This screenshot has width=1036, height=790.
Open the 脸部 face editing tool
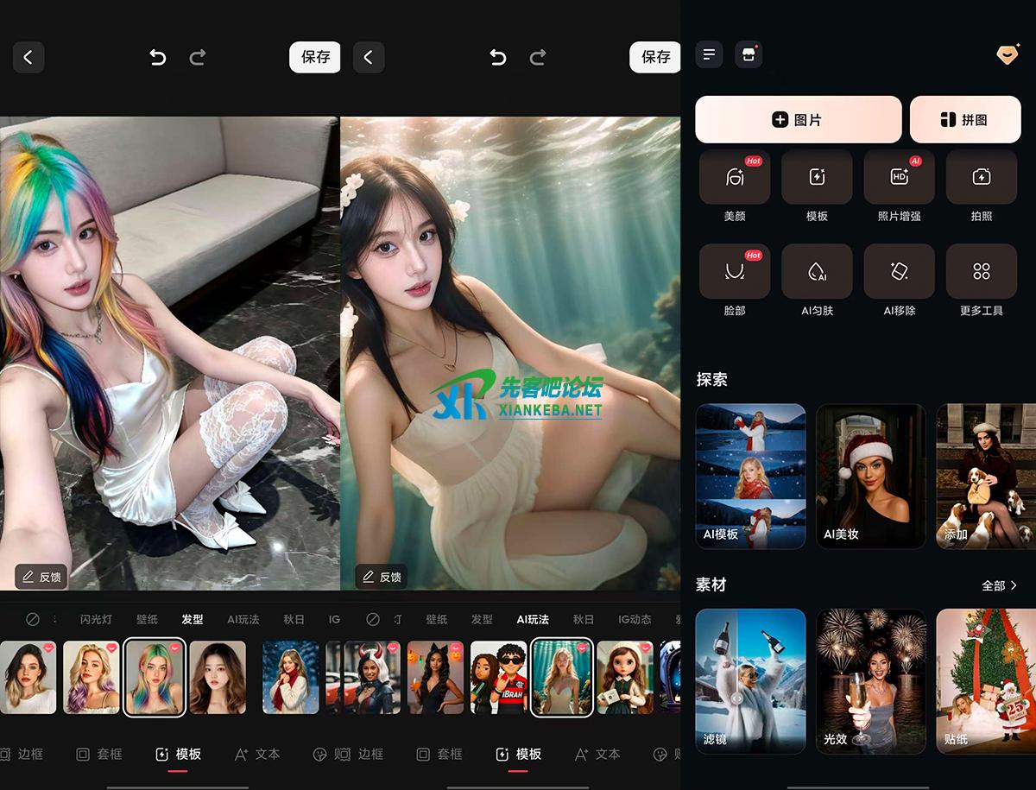(734, 271)
